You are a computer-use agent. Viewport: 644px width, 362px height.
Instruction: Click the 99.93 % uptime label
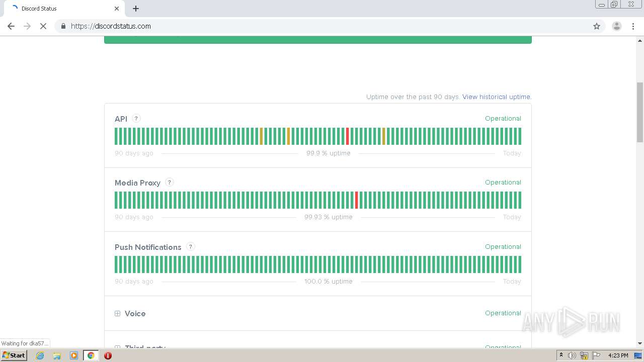(329, 217)
